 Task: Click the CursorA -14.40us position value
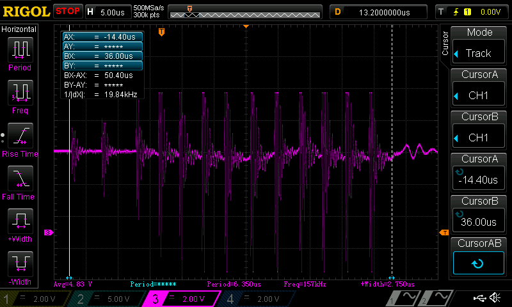pos(479,179)
